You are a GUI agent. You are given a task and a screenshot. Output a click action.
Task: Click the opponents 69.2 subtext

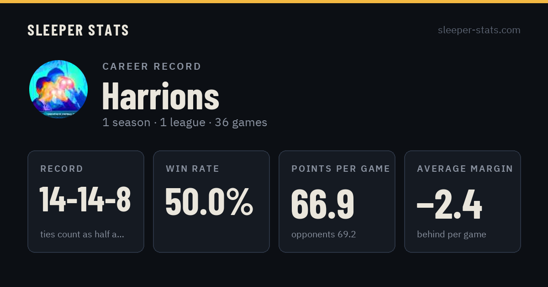[324, 235]
